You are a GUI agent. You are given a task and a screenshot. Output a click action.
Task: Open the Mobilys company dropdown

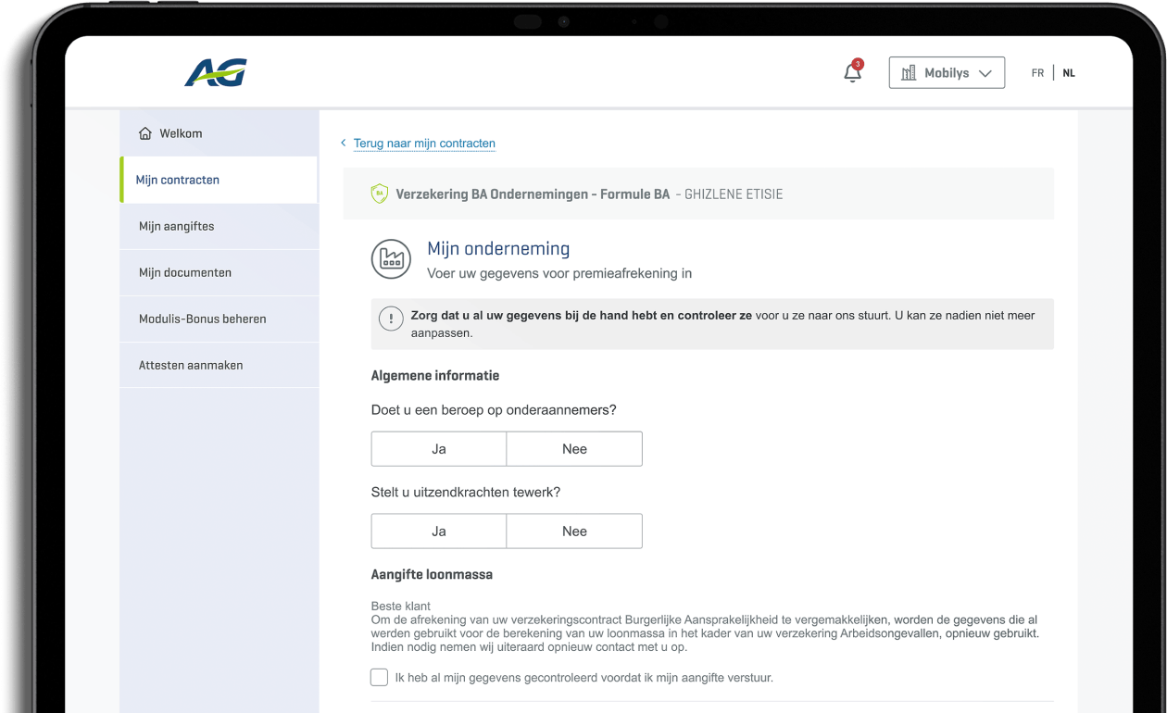pyautogui.click(x=947, y=73)
